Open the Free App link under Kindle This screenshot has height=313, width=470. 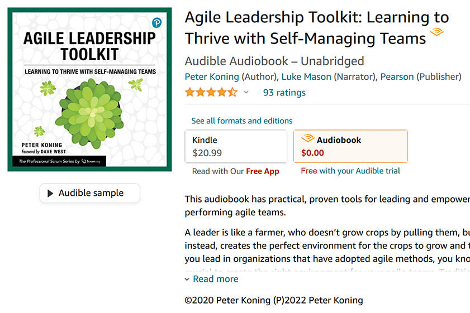pyautogui.click(x=263, y=171)
